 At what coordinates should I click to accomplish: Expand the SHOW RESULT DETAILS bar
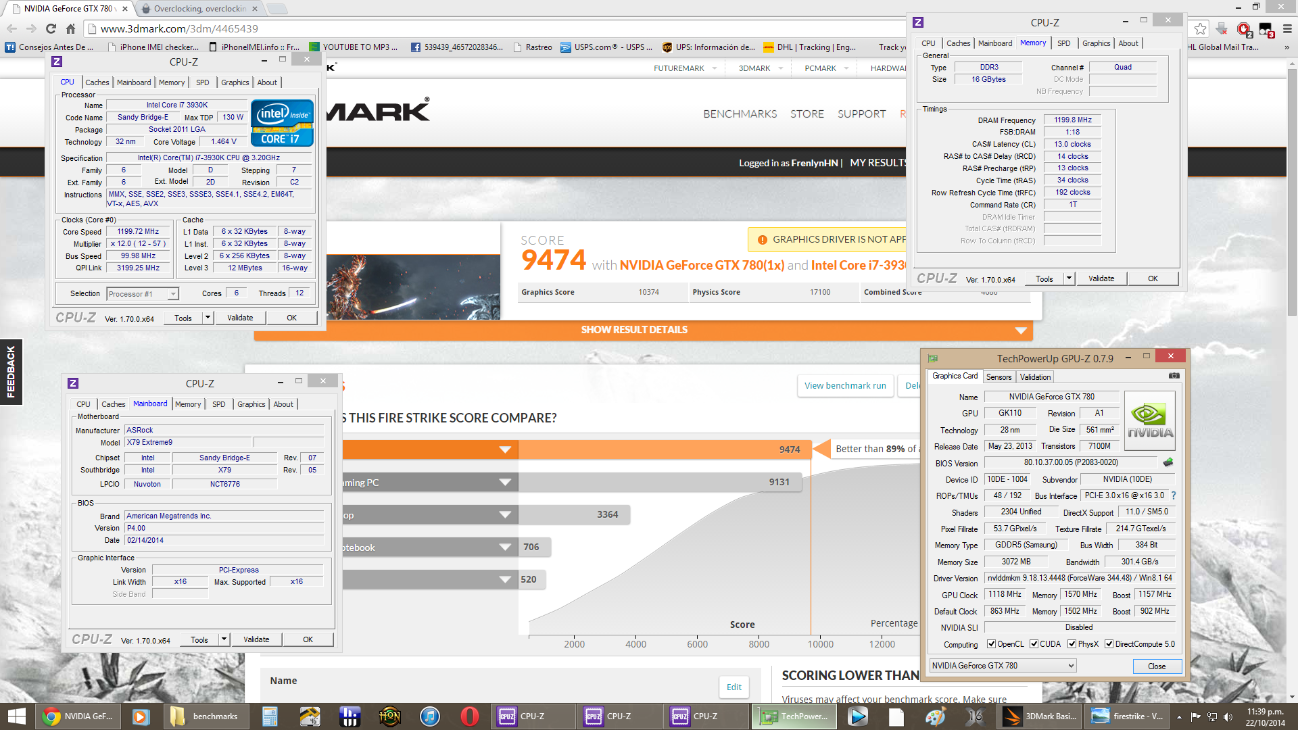[x=643, y=330]
